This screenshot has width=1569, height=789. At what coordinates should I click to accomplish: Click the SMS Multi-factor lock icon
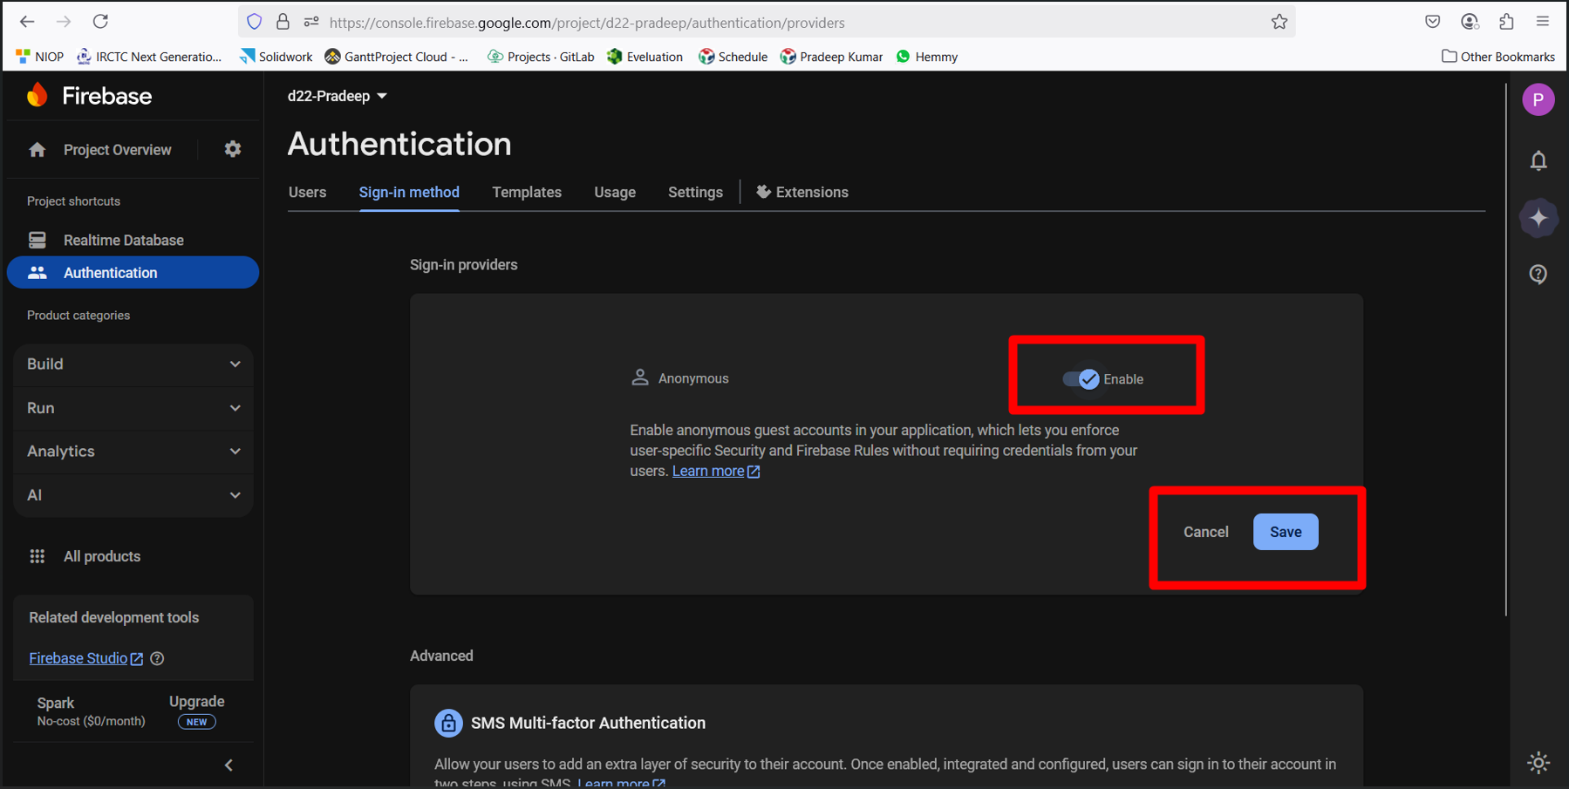click(x=448, y=723)
